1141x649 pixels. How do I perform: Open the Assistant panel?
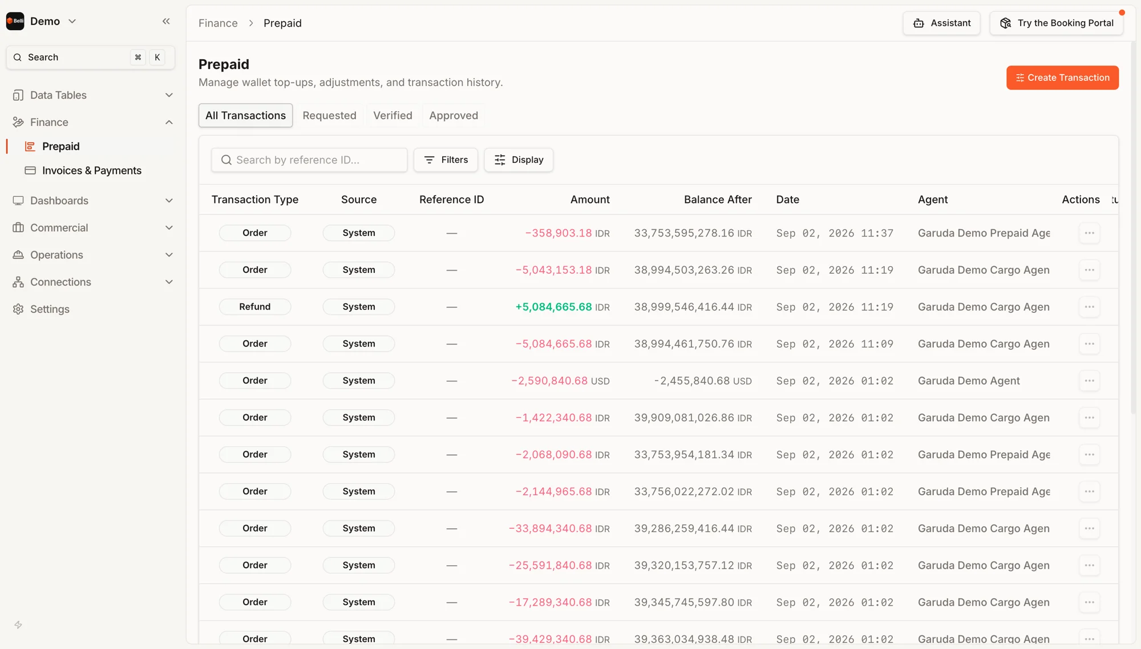(x=941, y=23)
